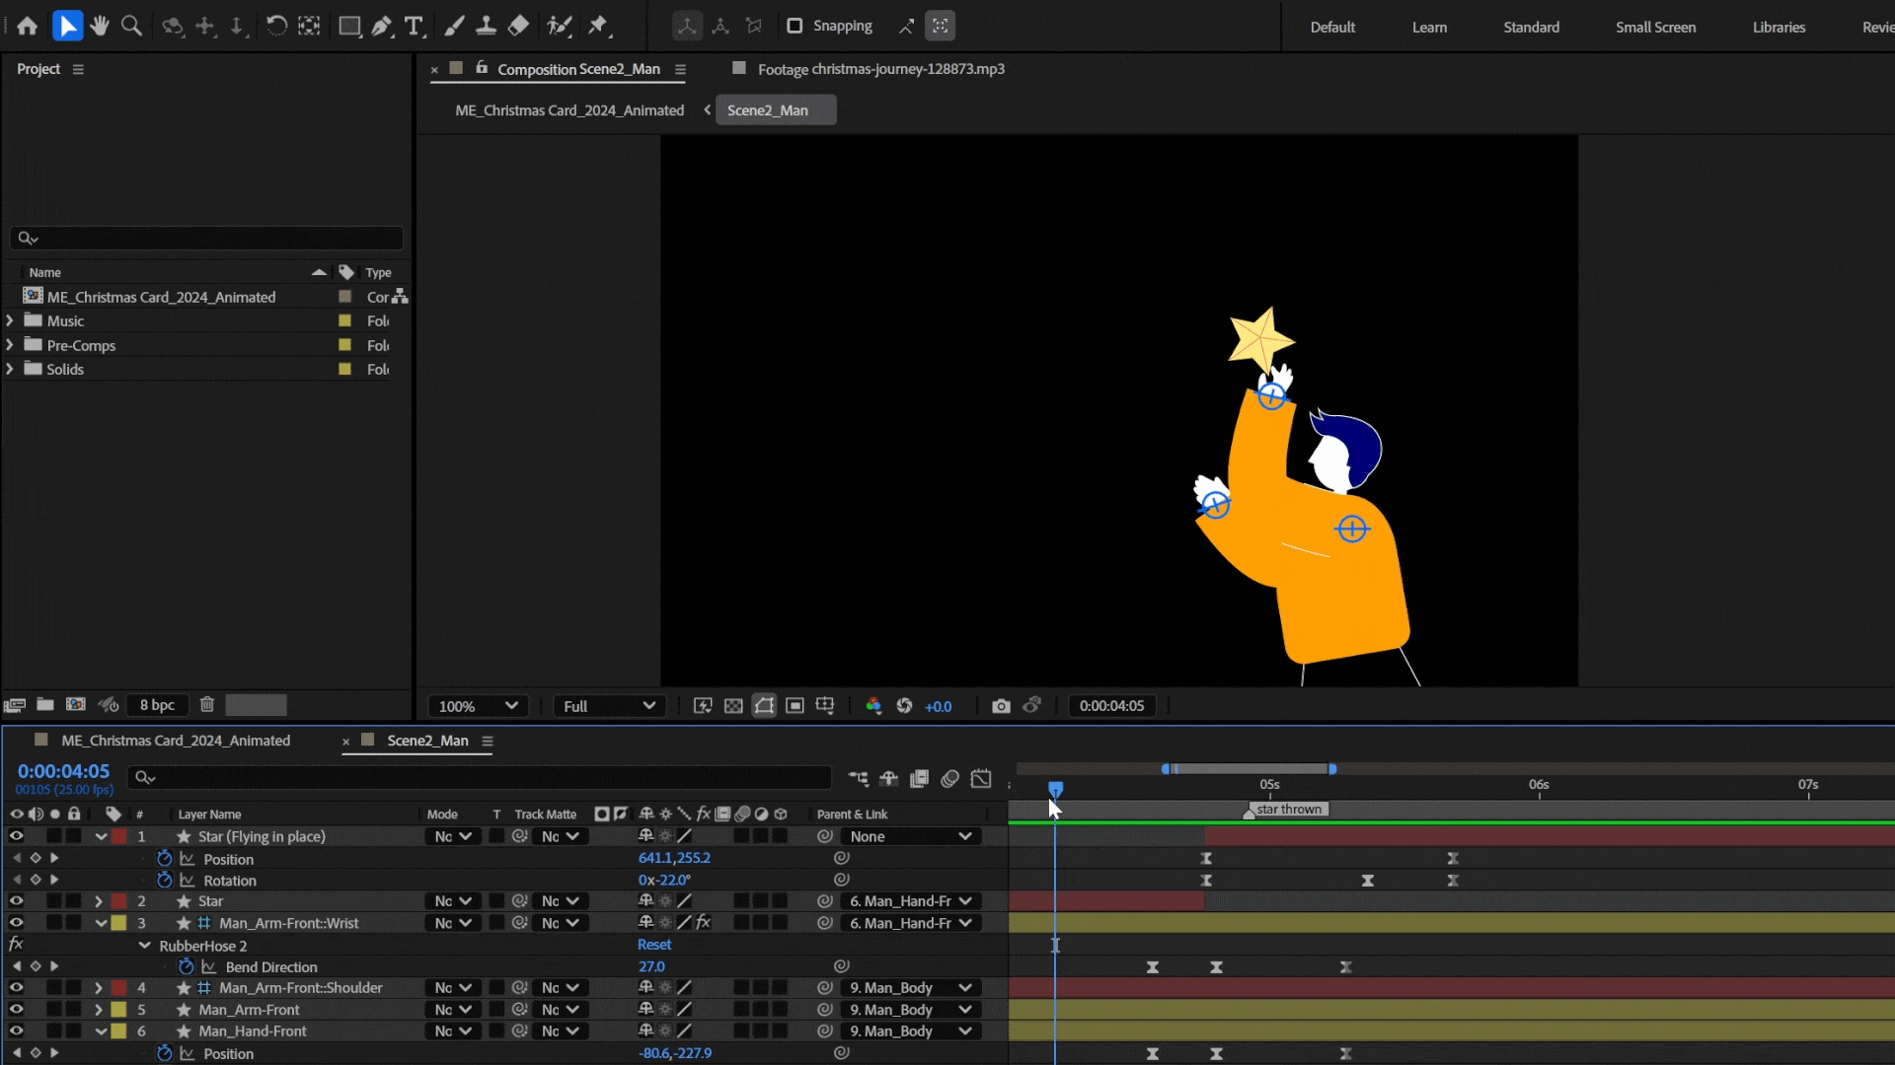Select the Pen tool
Screen dimensions: 1895x1065
click(382, 27)
